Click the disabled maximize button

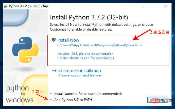[154, 6]
